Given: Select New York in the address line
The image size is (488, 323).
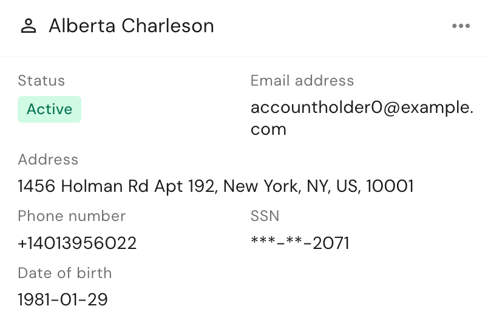Looking at the screenshot, I should click(x=262, y=186).
